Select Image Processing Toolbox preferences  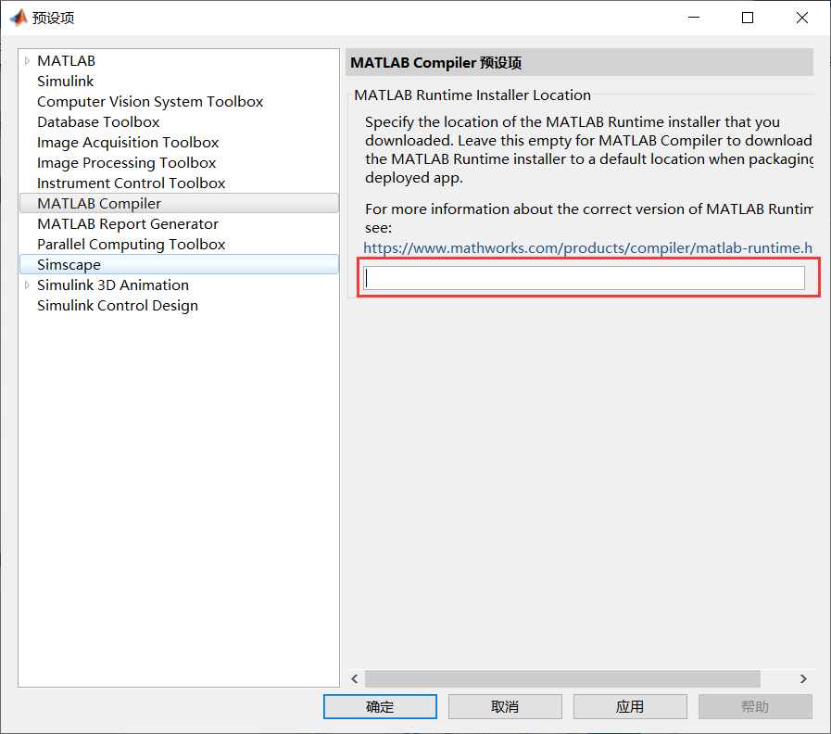pos(126,162)
